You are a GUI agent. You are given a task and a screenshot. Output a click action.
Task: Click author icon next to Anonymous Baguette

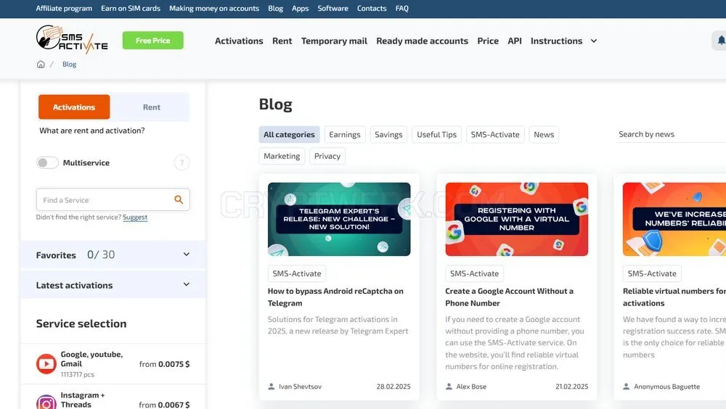[626, 387]
